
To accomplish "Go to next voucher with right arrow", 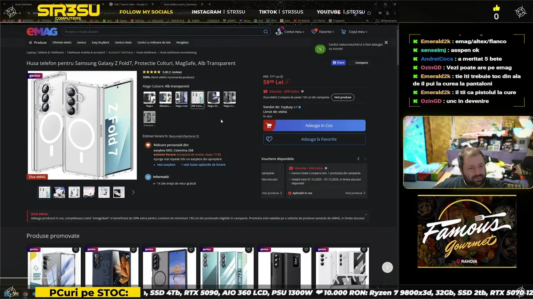I will (x=365, y=159).
